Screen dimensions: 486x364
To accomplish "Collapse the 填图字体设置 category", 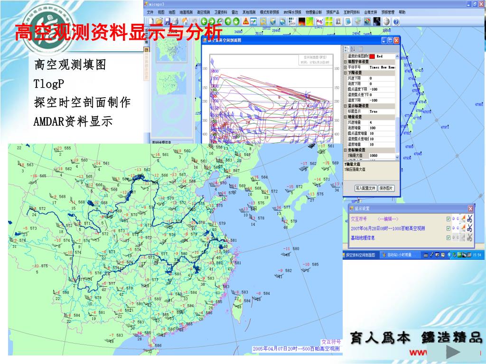I will click(x=346, y=62).
